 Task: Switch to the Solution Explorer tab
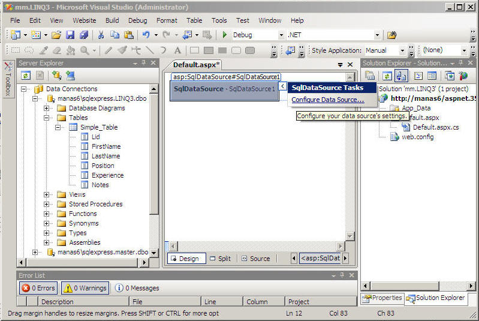pos(436,298)
